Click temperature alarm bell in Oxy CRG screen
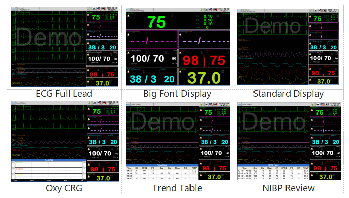 (x=89, y=176)
